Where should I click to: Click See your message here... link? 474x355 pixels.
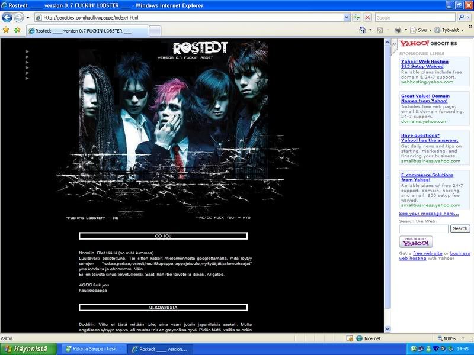(x=428, y=214)
